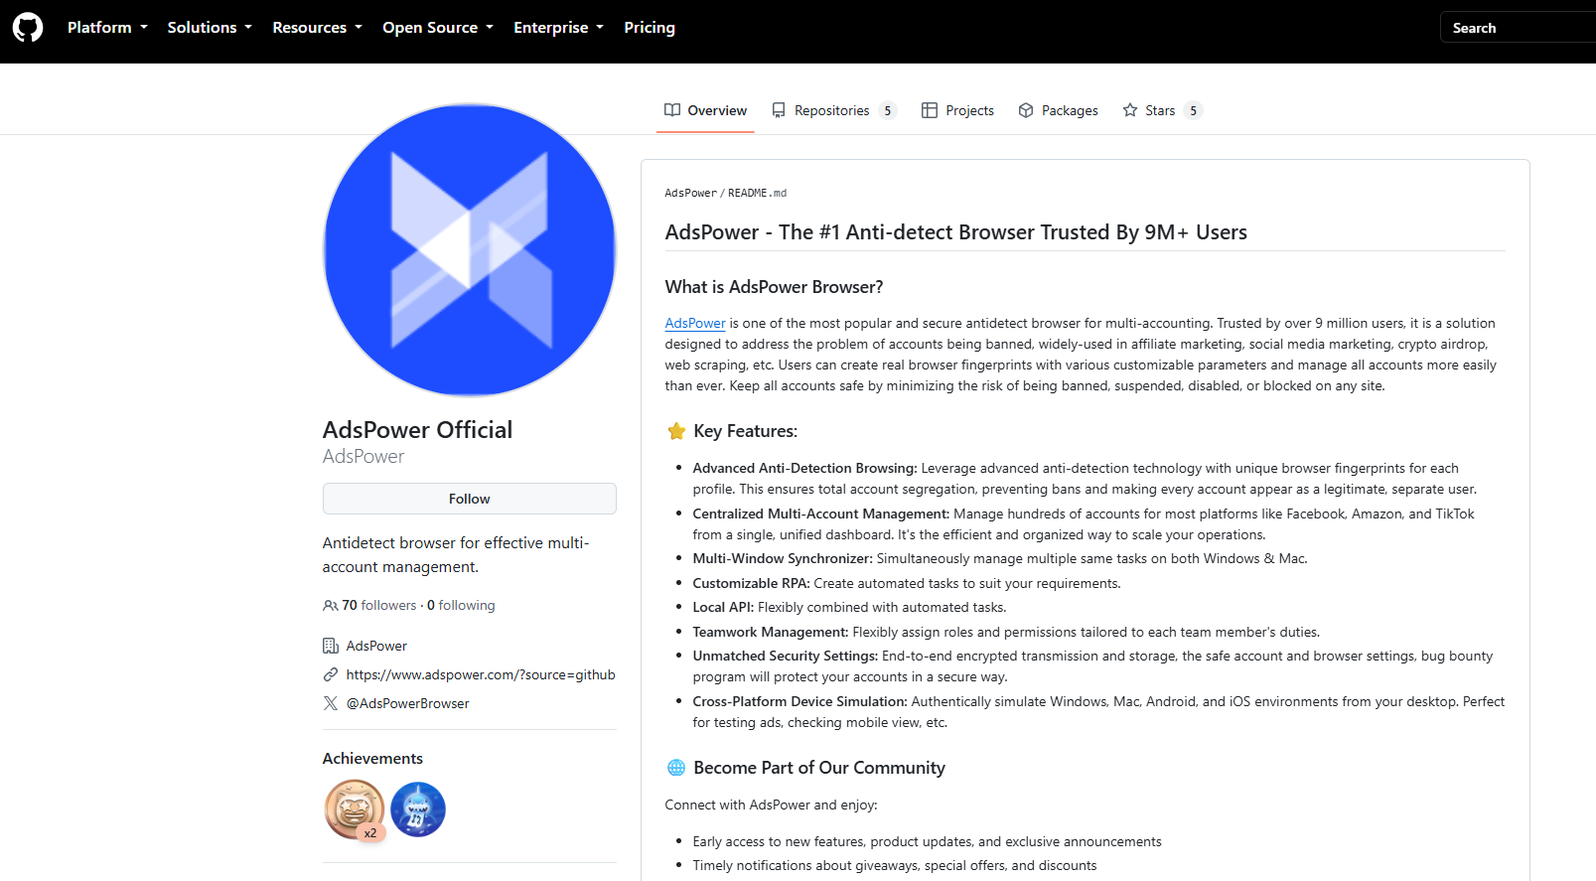Click the Follow button
This screenshot has height=881, width=1596.
470,499
